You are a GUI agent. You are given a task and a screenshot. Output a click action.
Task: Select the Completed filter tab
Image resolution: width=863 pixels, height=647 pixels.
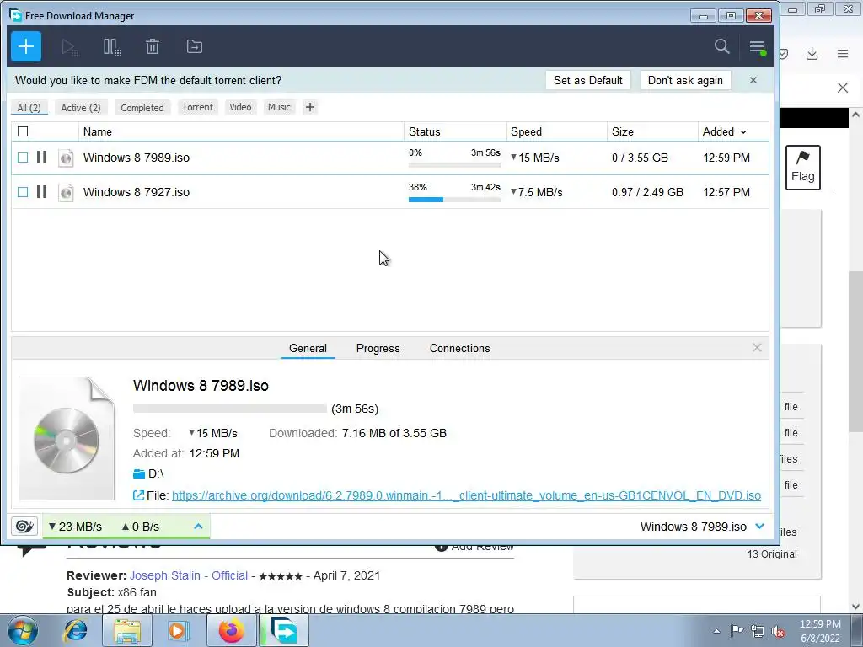142,107
